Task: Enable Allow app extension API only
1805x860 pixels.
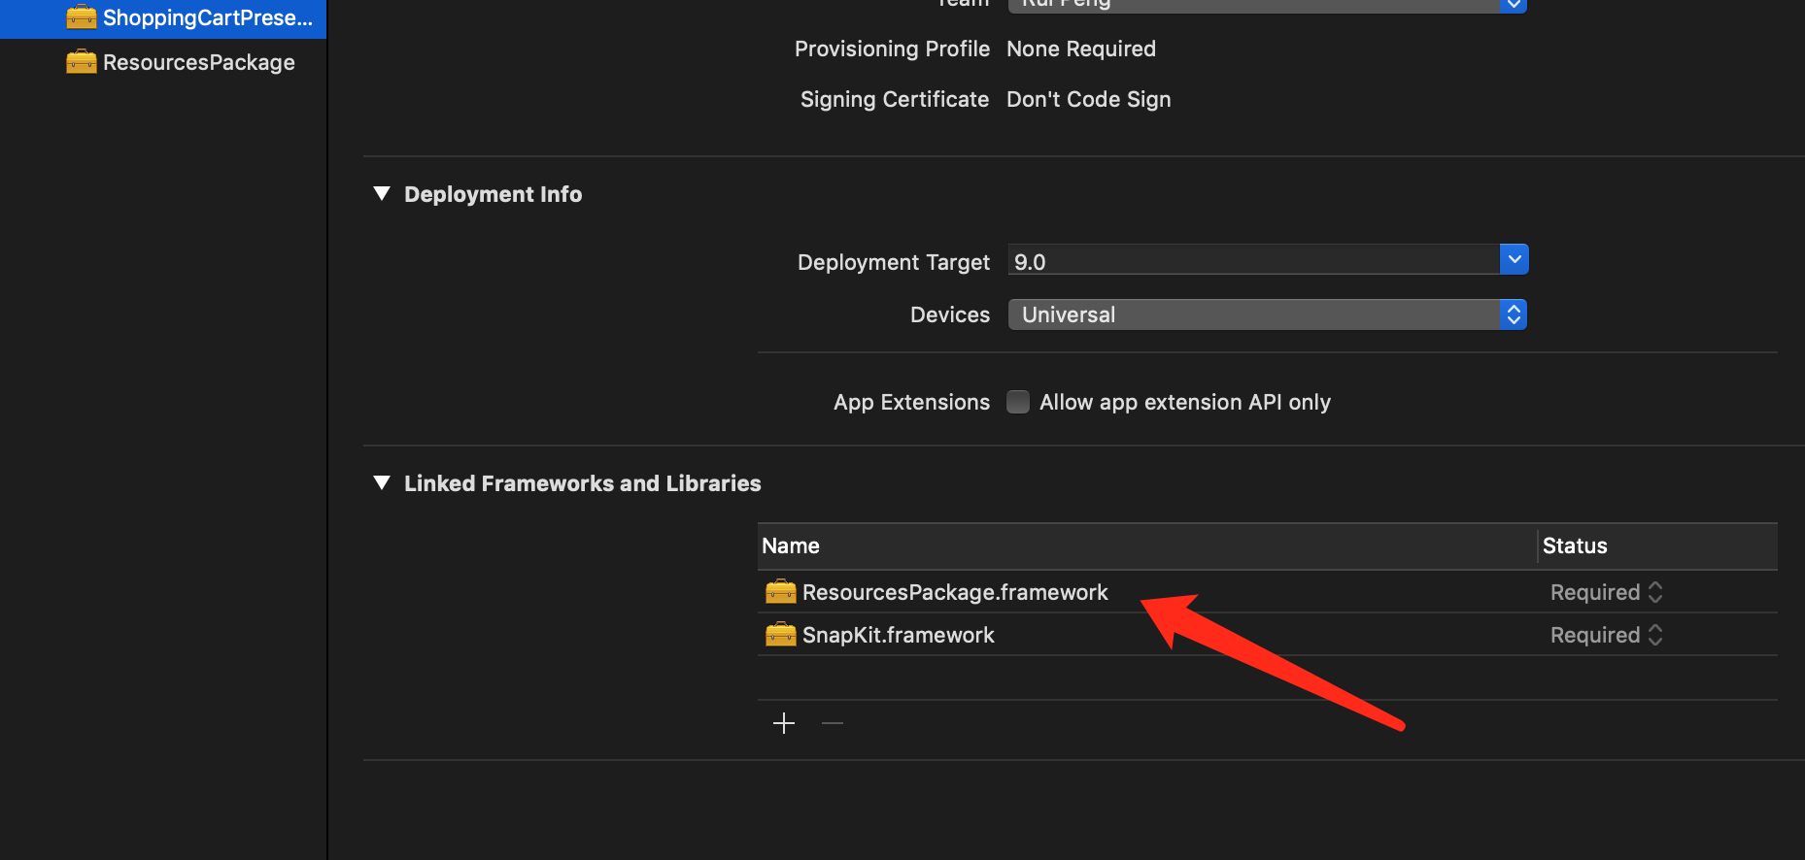Action: pyautogui.click(x=1018, y=402)
